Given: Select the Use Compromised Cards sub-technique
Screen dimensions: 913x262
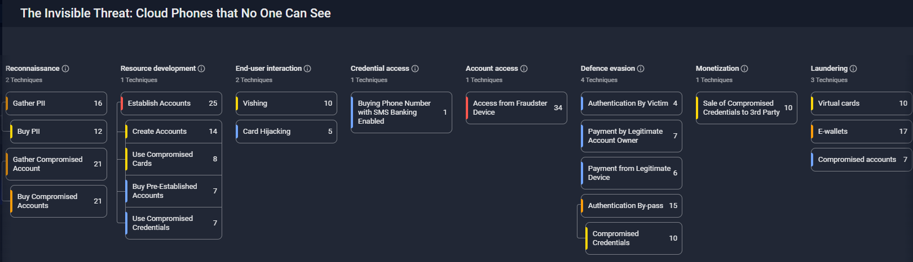Looking at the screenshot, I should tap(174, 159).
